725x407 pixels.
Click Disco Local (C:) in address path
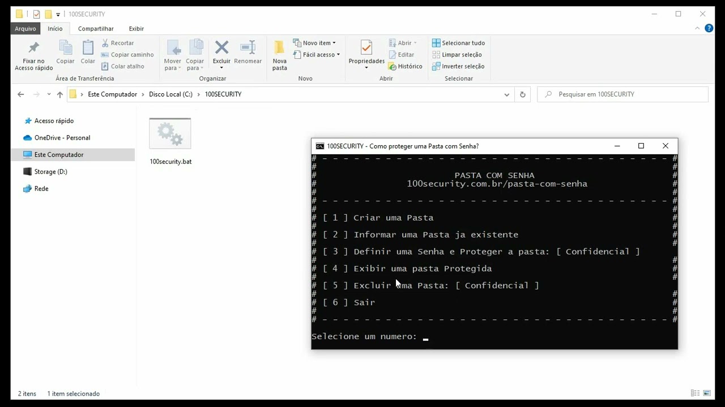coord(170,94)
